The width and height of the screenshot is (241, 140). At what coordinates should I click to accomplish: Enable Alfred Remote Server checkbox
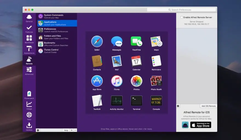click(182, 17)
